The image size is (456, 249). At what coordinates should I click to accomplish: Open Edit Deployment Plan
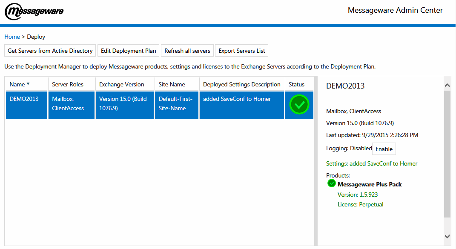click(x=128, y=51)
